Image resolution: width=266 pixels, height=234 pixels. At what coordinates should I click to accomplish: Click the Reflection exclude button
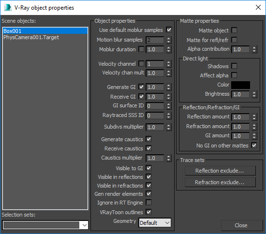pyautogui.click(x=220, y=171)
